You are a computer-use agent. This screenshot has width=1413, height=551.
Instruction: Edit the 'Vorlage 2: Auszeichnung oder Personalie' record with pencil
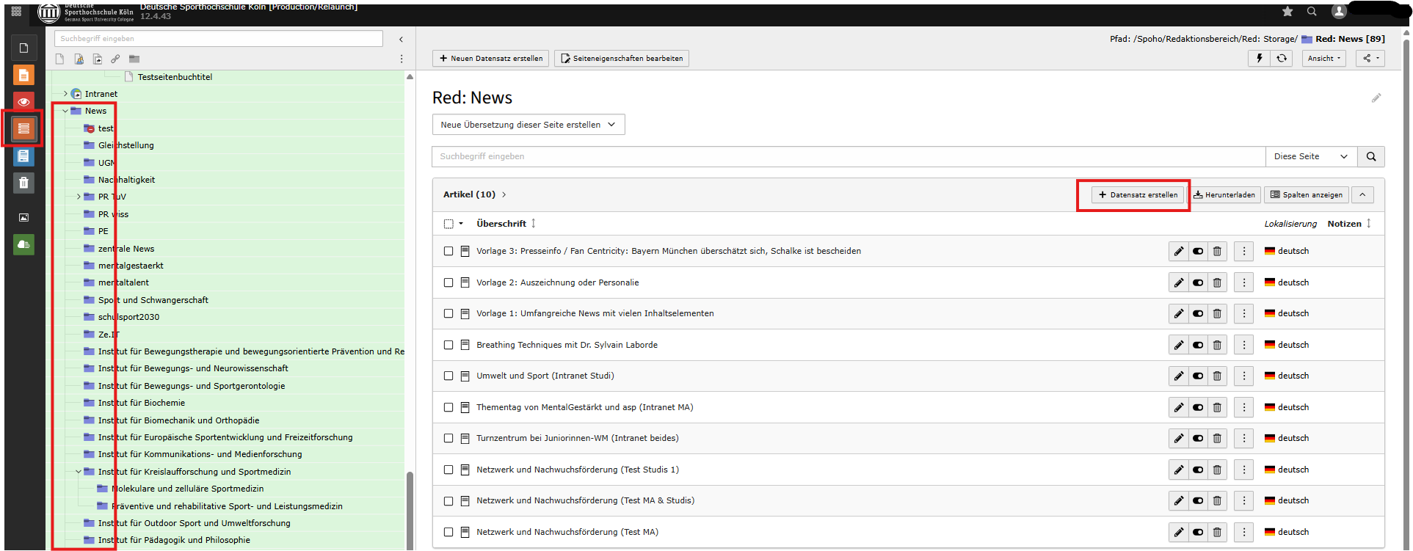(x=1178, y=282)
